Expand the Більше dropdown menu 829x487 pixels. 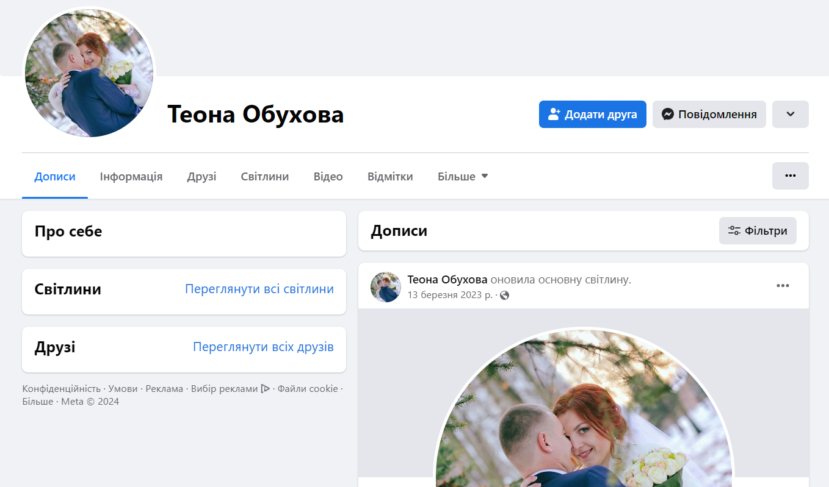pos(463,177)
